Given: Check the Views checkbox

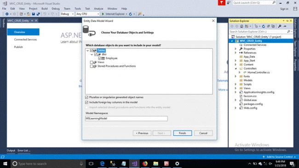Looking at the screenshot, I should pos(92,62).
